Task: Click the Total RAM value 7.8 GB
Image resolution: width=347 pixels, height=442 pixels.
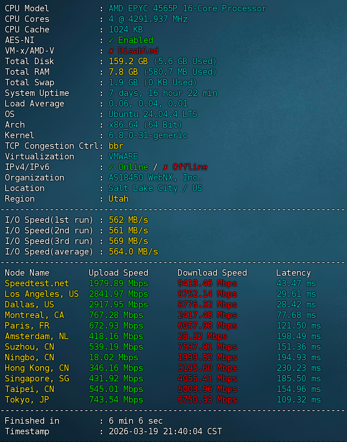Action: [123, 72]
